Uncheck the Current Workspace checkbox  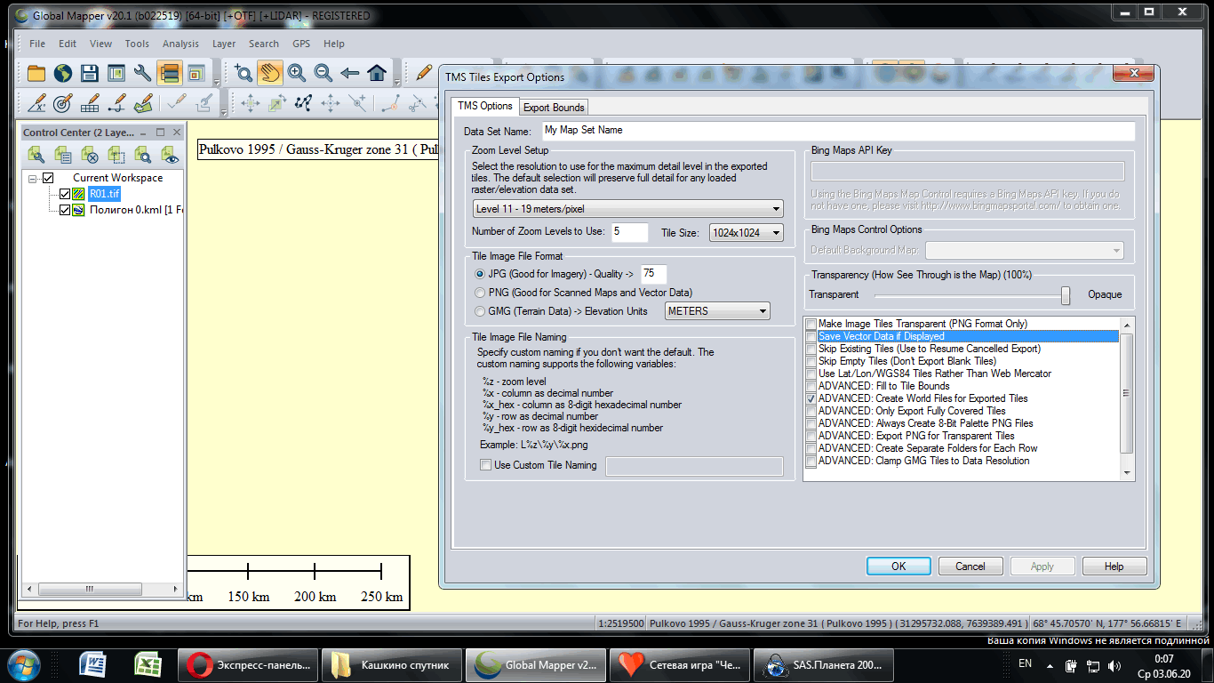(x=48, y=178)
